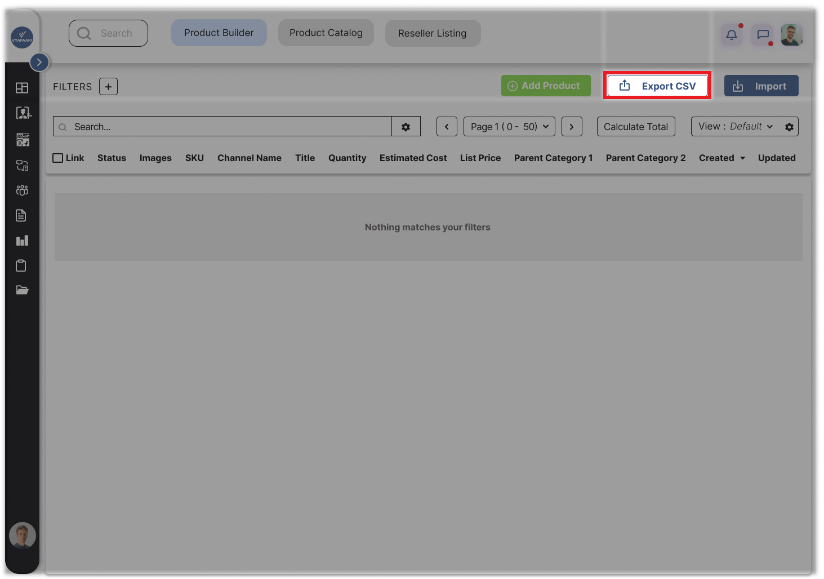This screenshot has width=824, height=579.
Task: Click the document icon in sidebar
Action: (x=21, y=216)
